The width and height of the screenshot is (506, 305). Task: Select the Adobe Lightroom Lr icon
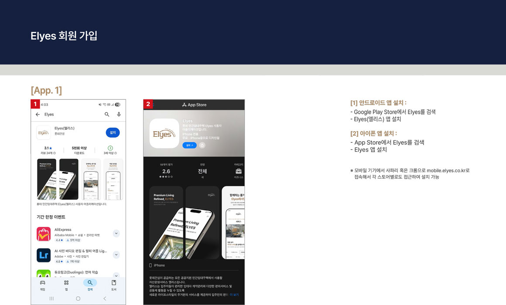[44, 255]
